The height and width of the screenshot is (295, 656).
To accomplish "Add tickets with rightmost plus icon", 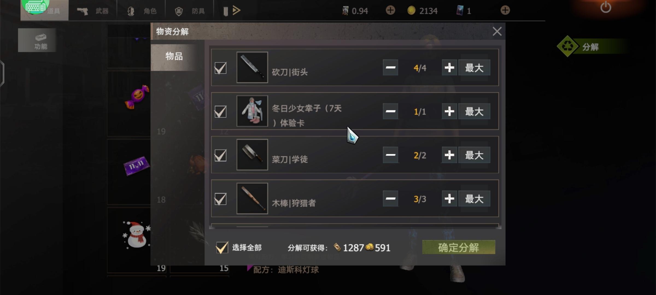I will click(x=505, y=11).
